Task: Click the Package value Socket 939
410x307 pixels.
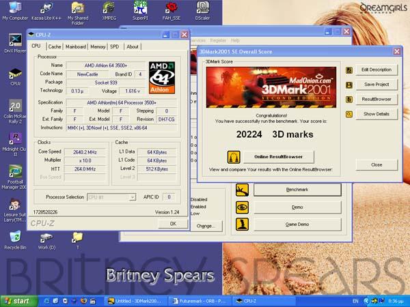Action: point(106,83)
